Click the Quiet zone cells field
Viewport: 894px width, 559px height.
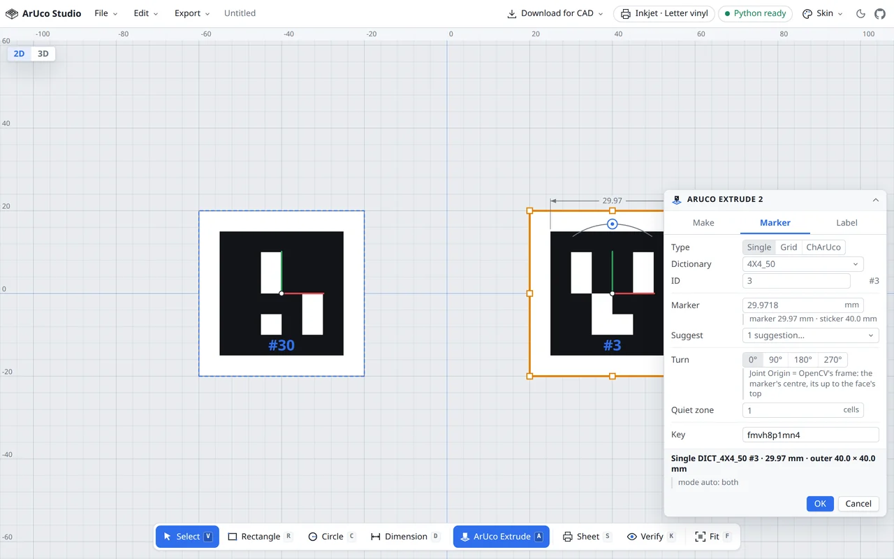(x=803, y=410)
